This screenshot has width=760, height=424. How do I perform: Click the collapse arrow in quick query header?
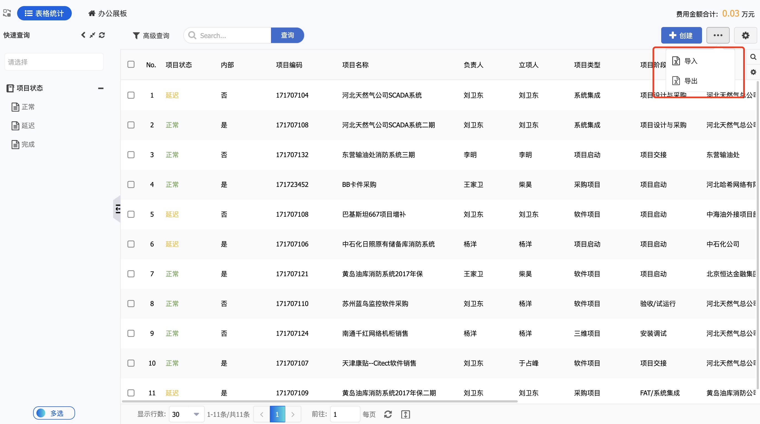pyautogui.click(x=83, y=35)
